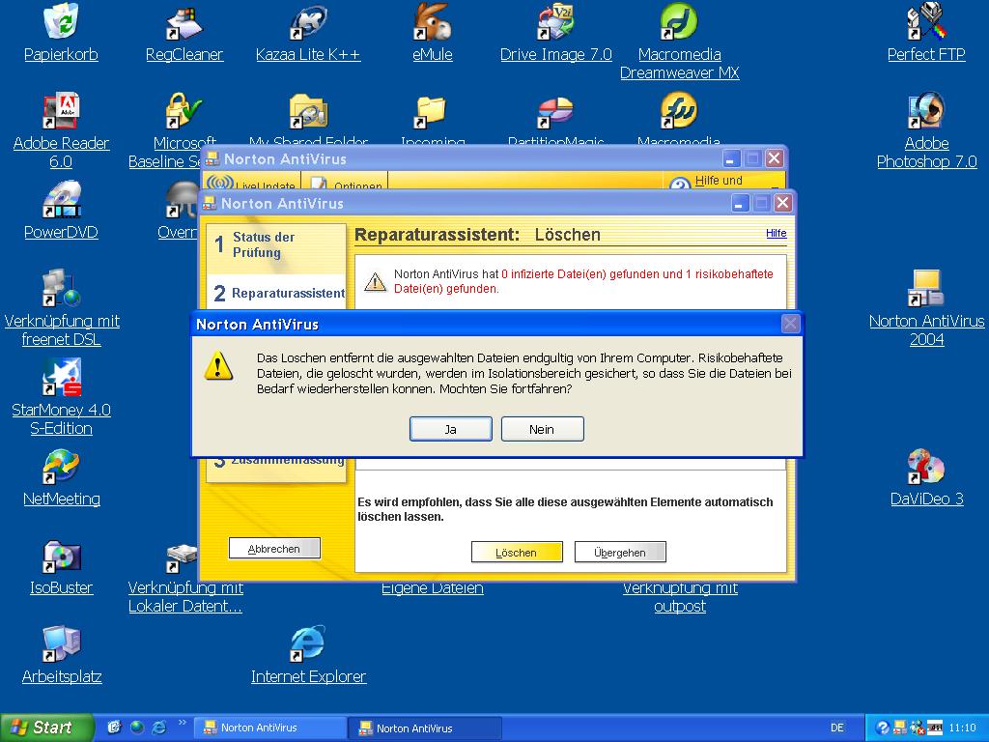Open Adobe Photoshop 7.0 shortcut
Screen dimensions: 989x742
click(926, 130)
